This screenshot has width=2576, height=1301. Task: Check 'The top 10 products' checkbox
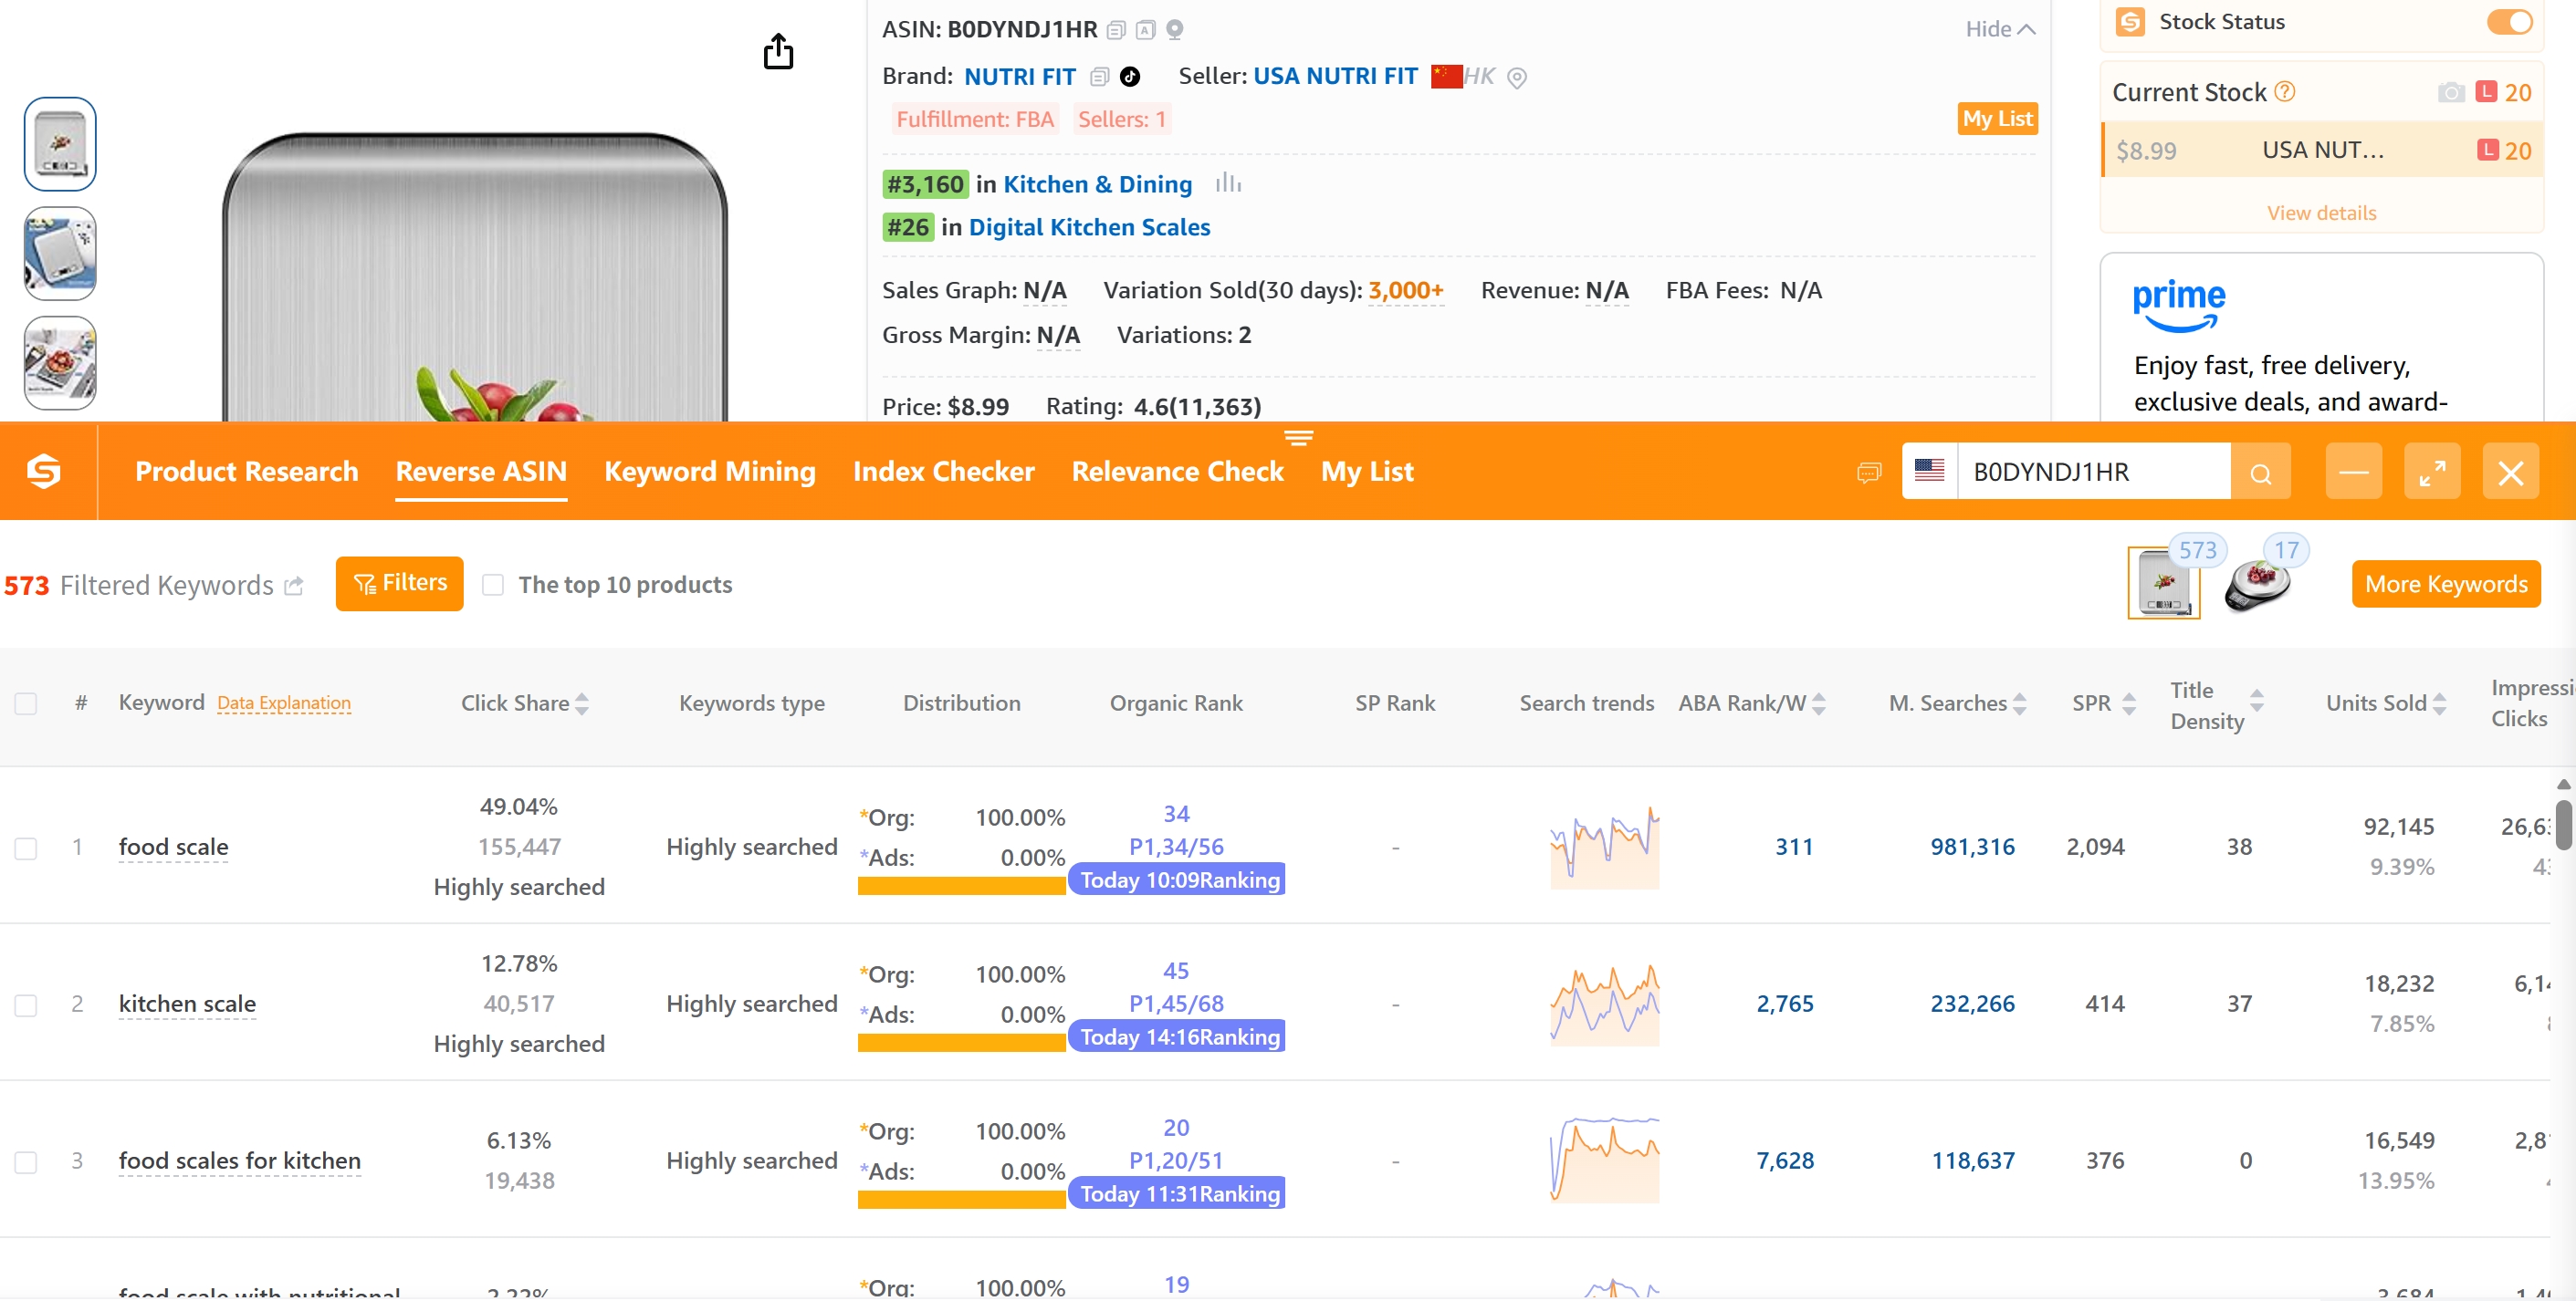pyautogui.click(x=493, y=585)
